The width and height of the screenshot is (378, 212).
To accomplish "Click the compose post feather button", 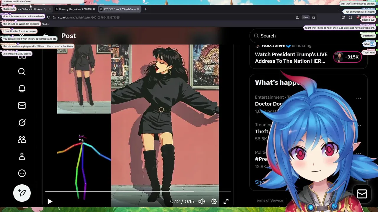I will tap(22, 193).
